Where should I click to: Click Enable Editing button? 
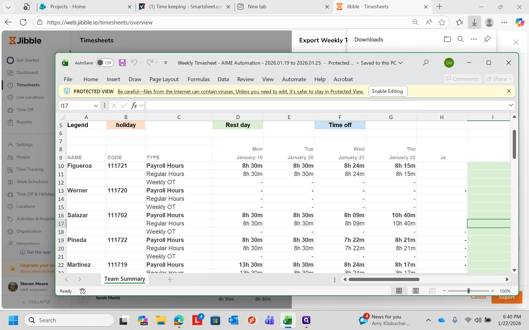(387, 91)
